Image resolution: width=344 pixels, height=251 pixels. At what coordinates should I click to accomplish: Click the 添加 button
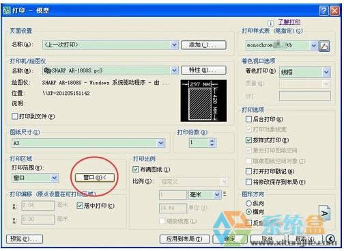203,45
